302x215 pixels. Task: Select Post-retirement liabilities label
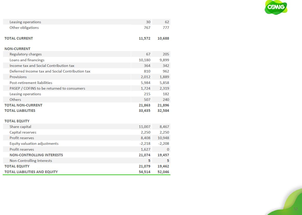(x=31, y=83)
